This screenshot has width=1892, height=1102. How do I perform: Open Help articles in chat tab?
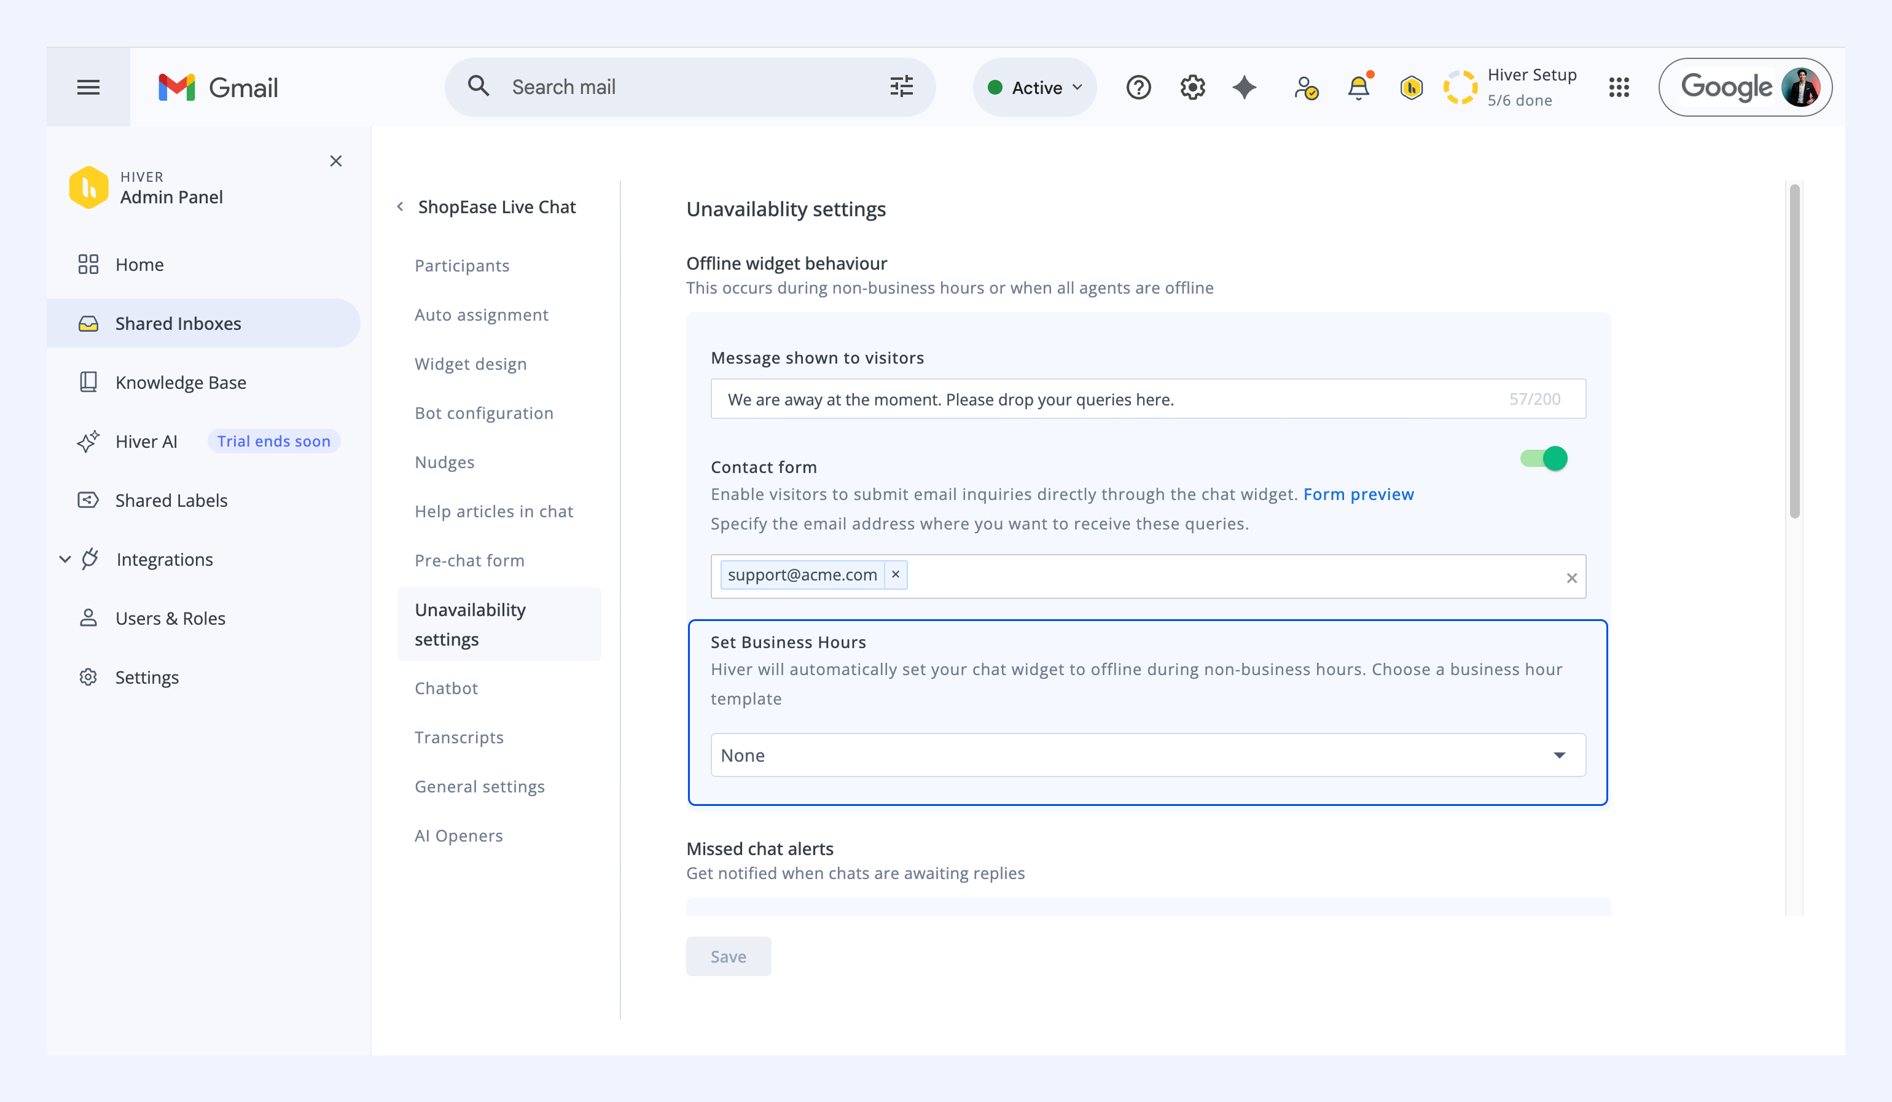(493, 510)
